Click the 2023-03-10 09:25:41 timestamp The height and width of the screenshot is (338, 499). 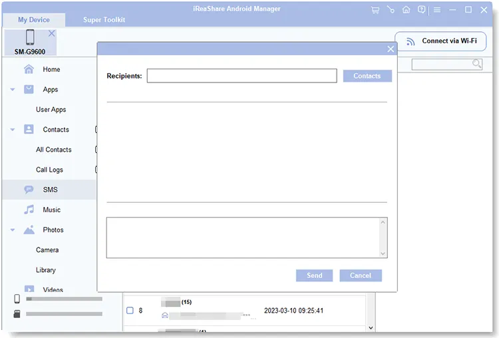click(293, 311)
